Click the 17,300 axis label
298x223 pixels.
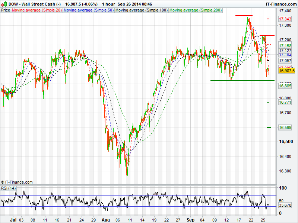(285, 25)
